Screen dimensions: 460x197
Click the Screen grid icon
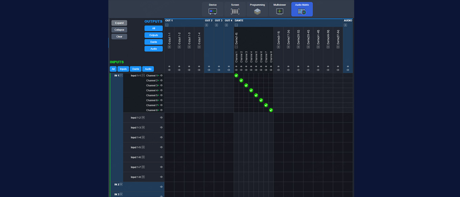pos(235,11)
